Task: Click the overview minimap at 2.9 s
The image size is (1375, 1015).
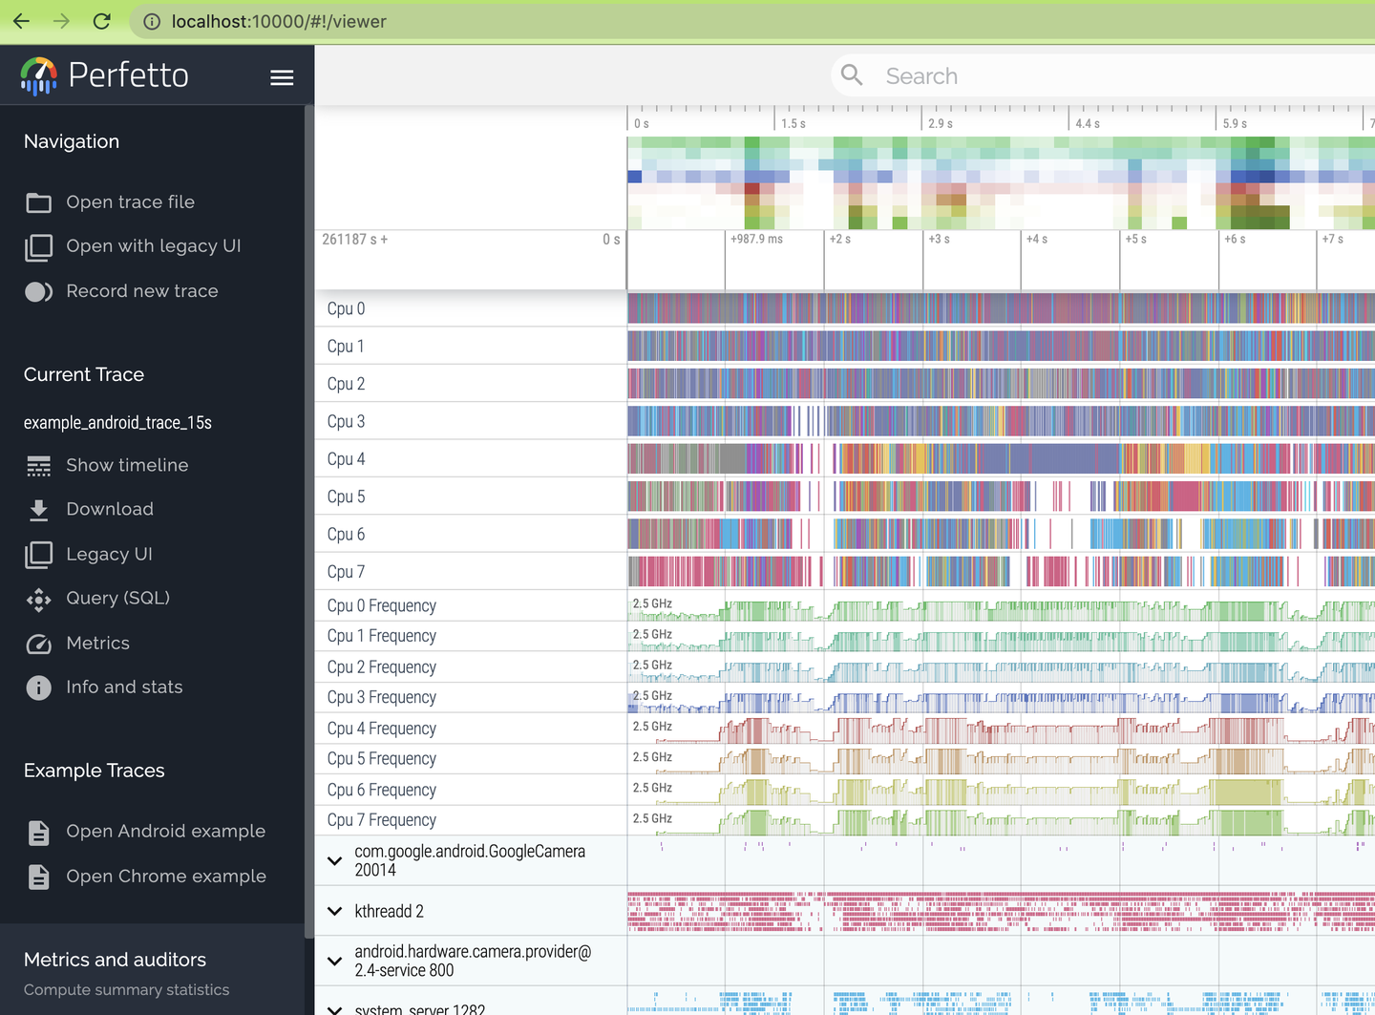Action: 922,181
